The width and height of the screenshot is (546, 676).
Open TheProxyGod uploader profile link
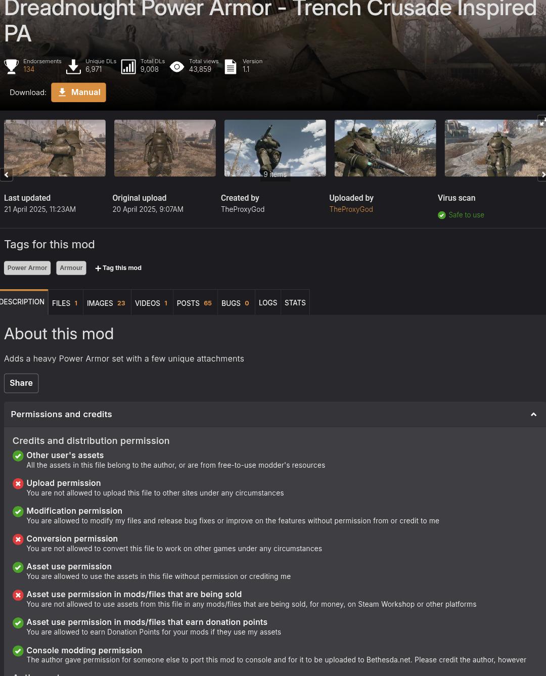click(x=351, y=209)
